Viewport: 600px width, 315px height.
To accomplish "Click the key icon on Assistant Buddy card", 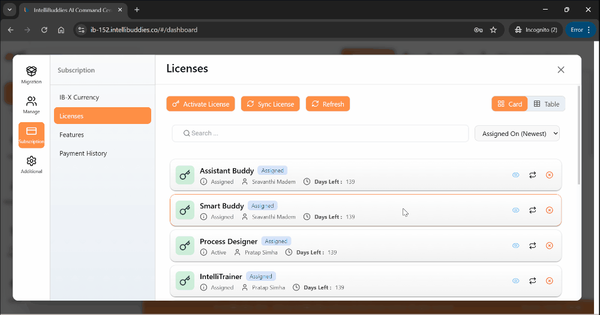I will [x=185, y=175].
